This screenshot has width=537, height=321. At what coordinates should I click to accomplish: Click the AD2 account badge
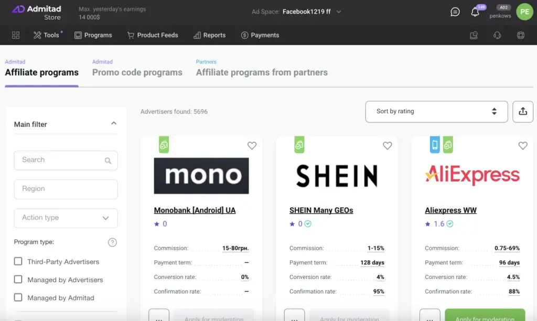(503, 7)
